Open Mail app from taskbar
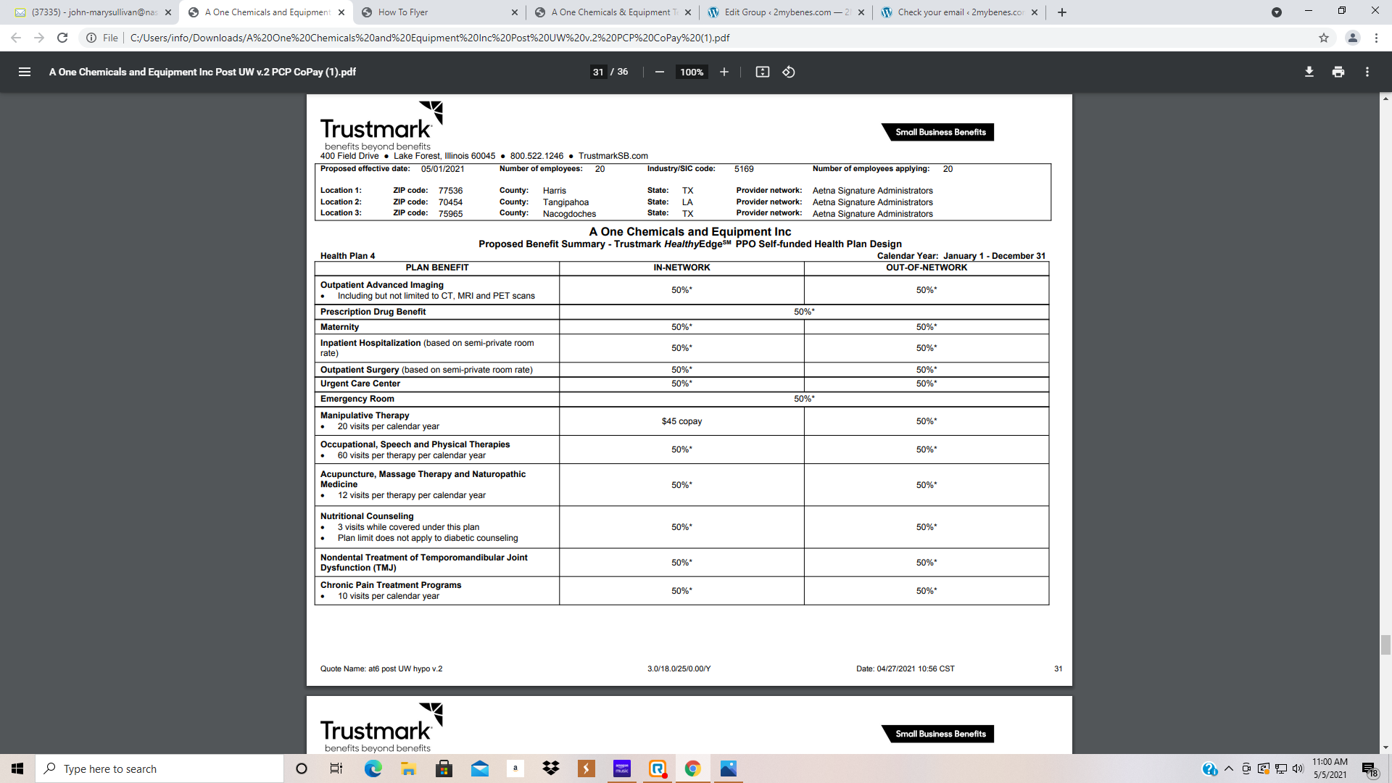Viewport: 1392px width, 783px height. point(479,768)
